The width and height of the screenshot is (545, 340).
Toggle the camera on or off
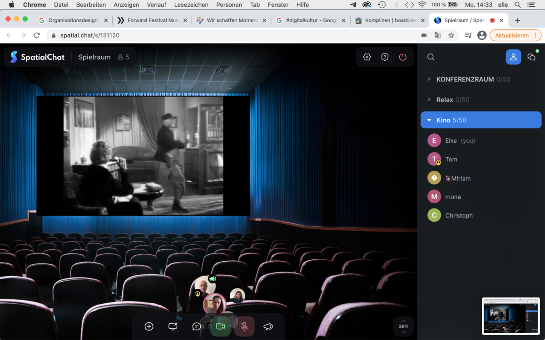click(221, 326)
